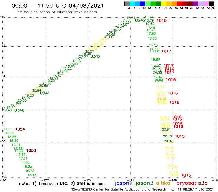Click the yellow value 21.12 near 0341
The image size is (218, 192).
point(33,93)
